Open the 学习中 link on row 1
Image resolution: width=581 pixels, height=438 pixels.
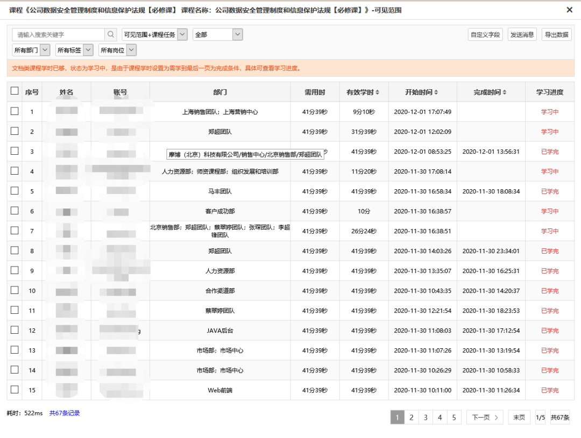click(x=549, y=112)
